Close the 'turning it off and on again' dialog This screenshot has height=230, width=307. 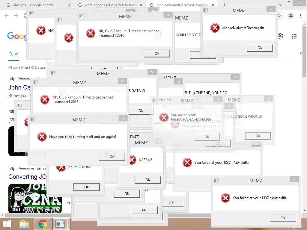tap(123, 119)
